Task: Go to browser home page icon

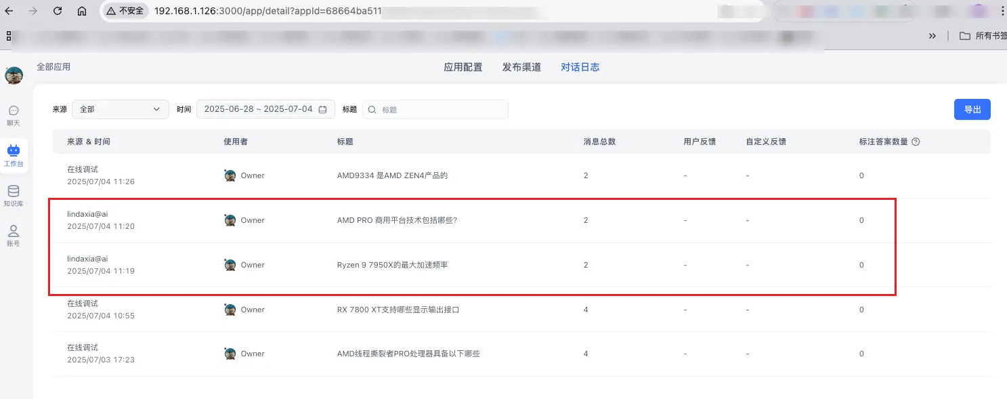Action: [x=82, y=12]
